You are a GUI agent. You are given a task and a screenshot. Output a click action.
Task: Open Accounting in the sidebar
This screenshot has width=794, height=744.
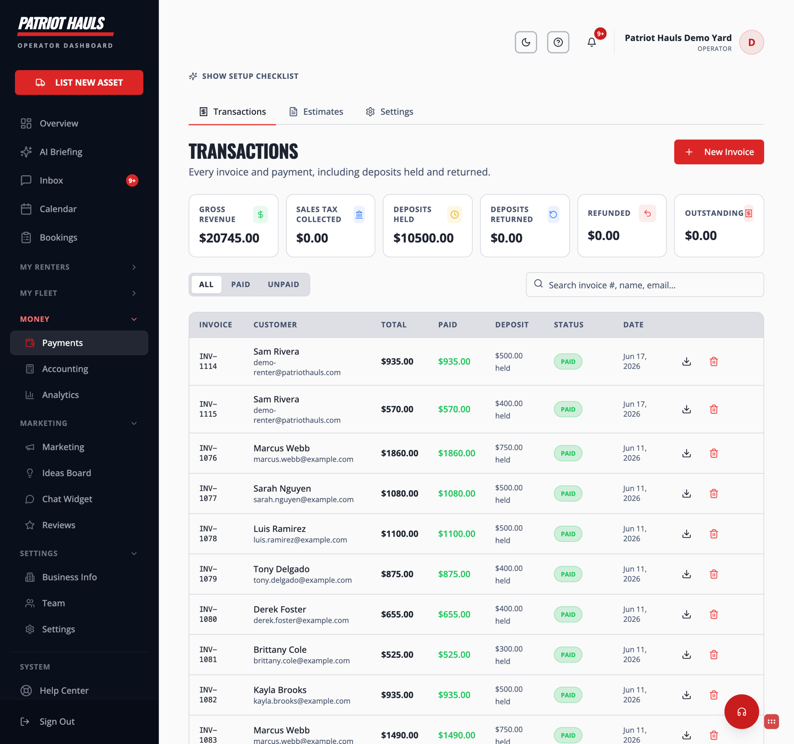pyautogui.click(x=79, y=369)
